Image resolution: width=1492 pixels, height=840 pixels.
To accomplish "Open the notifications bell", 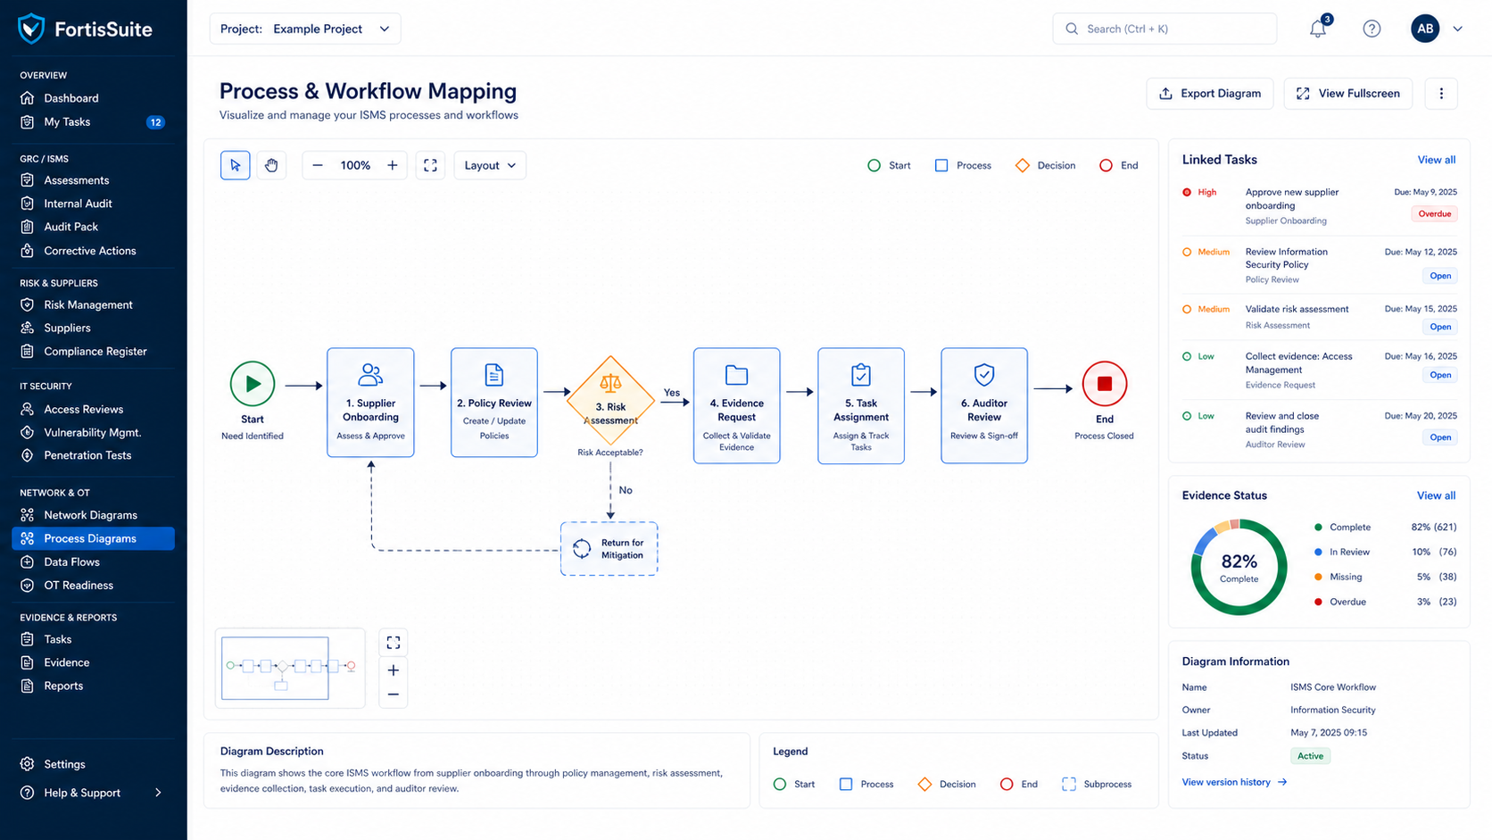I will coord(1318,29).
